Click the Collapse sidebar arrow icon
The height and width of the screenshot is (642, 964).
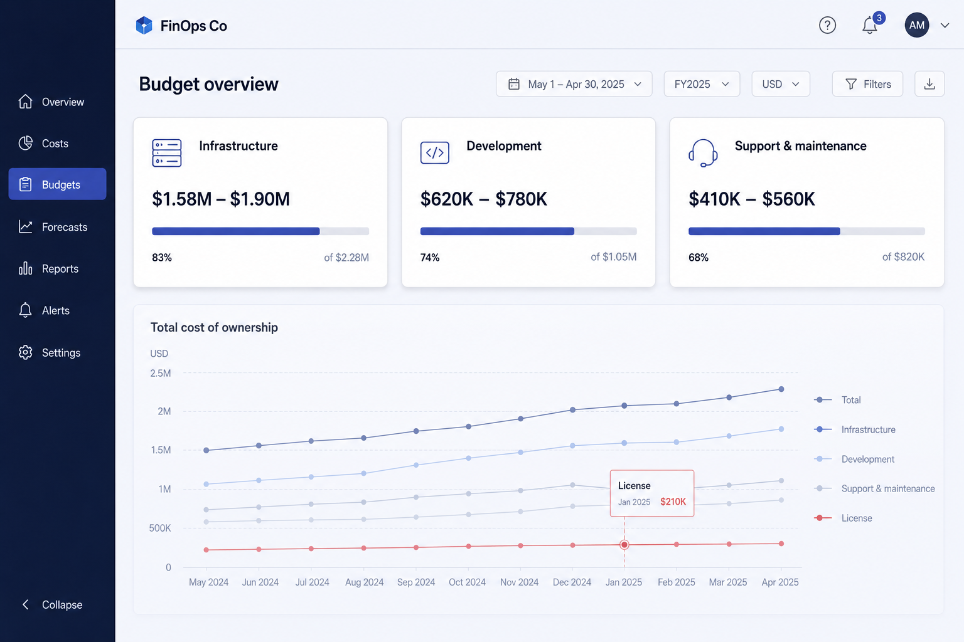point(25,604)
